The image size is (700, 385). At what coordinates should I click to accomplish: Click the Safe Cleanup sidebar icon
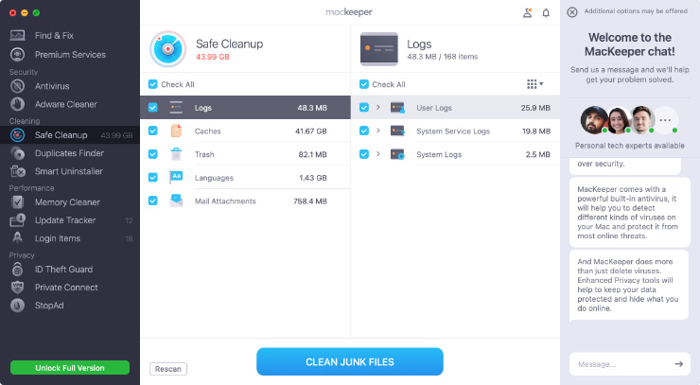(x=17, y=135)
